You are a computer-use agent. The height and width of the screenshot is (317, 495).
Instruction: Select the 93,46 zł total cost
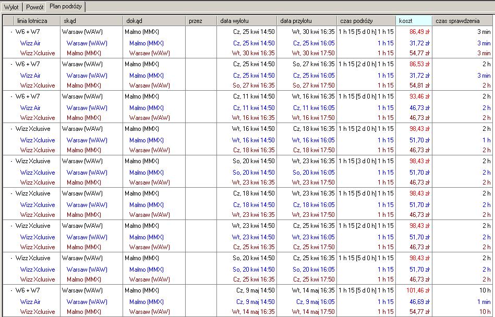(419, 96)
